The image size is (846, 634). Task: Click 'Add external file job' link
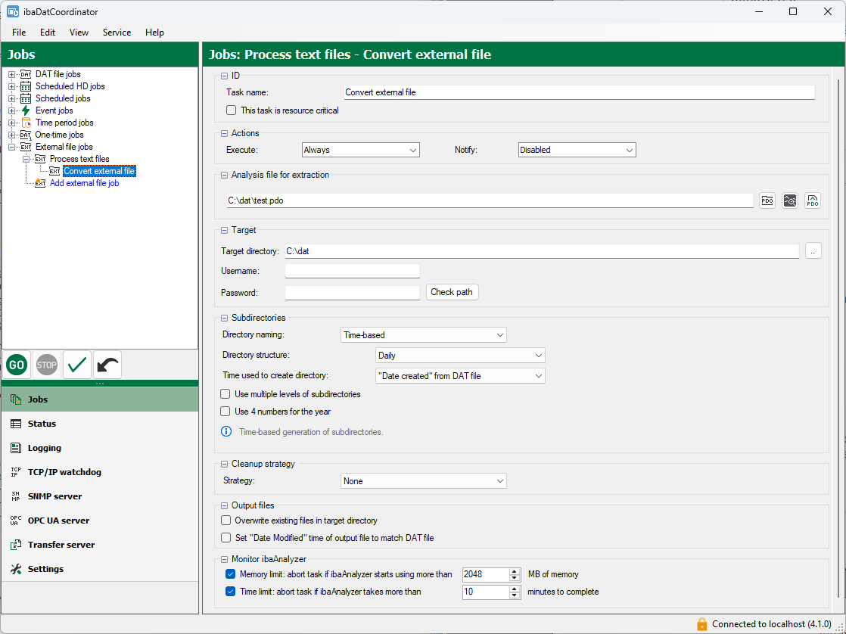pyautogui.click(x=84, y=183)
